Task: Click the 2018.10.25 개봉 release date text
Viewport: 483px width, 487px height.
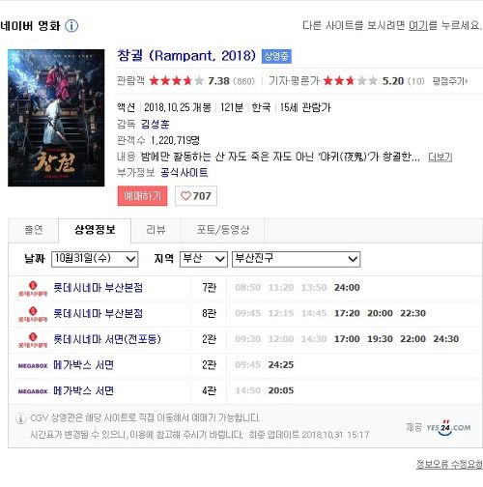Action: pos(178,107)
